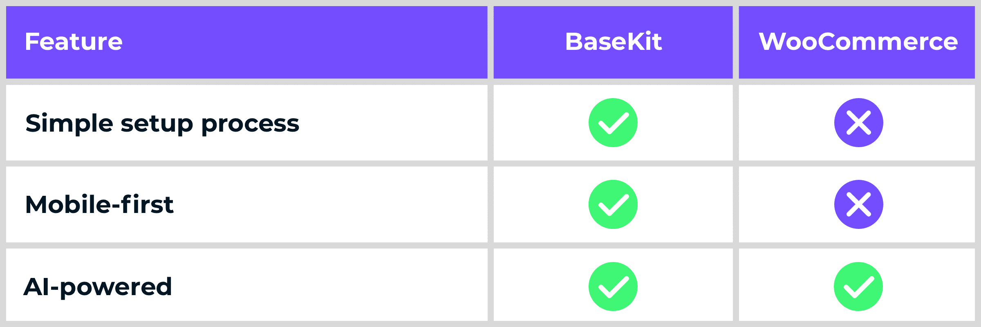Select the 'Simple setup process' label
Screen dimensions: 981x327
pyautogui.click(x=162, y=123)
